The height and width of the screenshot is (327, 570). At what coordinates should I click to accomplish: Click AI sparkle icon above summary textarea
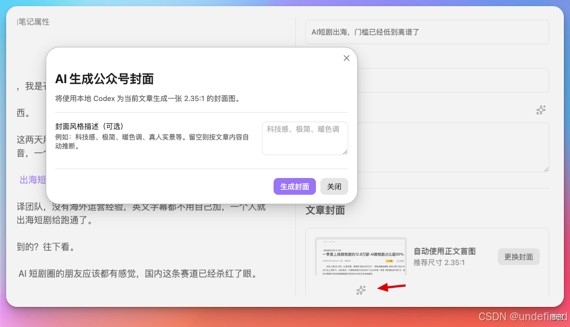click(x=541, y=110)
